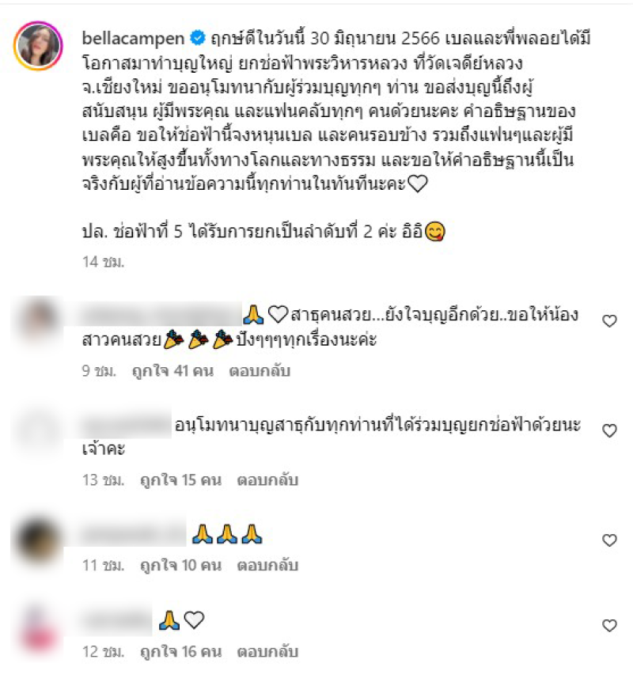Open third commenter's dark avatar
Image resolution: width=633 pixels, height=682 pixels.
coord(38,540)
